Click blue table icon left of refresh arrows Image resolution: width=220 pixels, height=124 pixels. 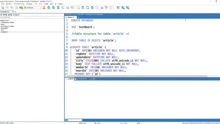(83, 8)
